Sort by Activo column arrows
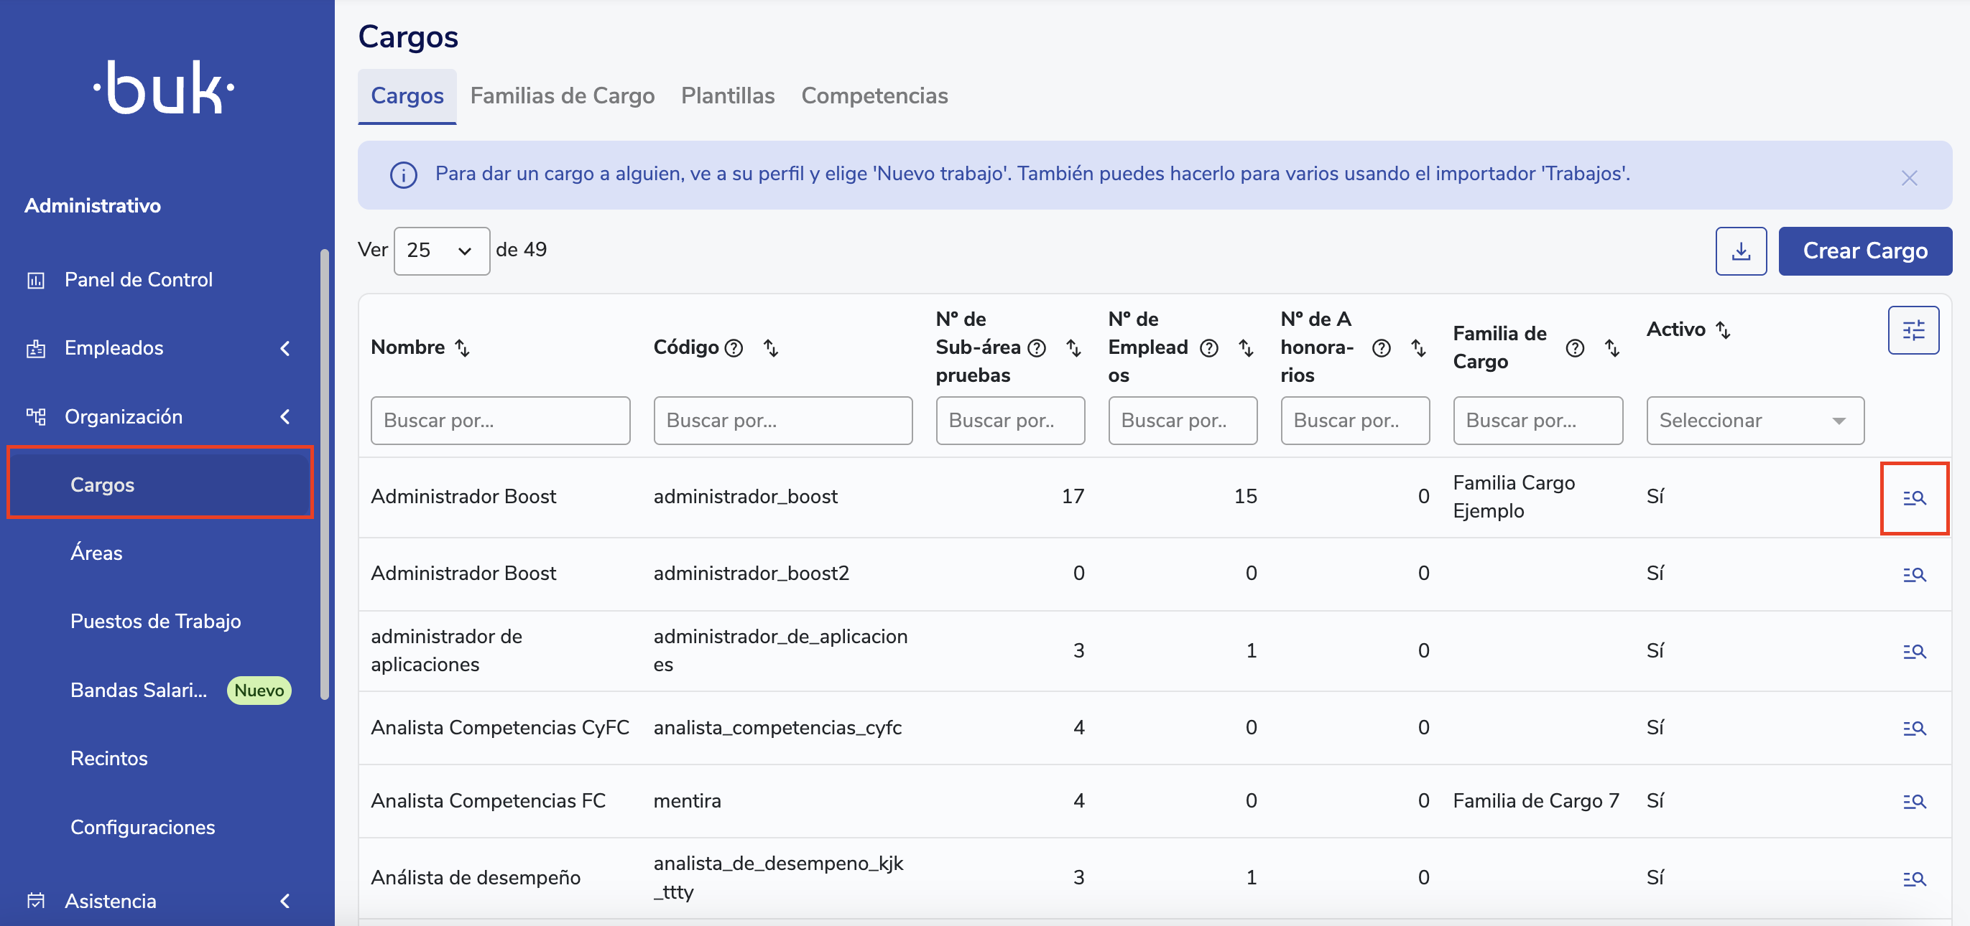Viewport: 1970px width, 926px height. 1722,329
